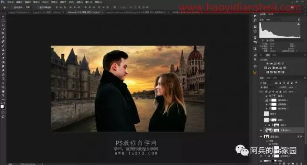Filter layers by pixel layers
307x165 pixels.
pos(276,82)
